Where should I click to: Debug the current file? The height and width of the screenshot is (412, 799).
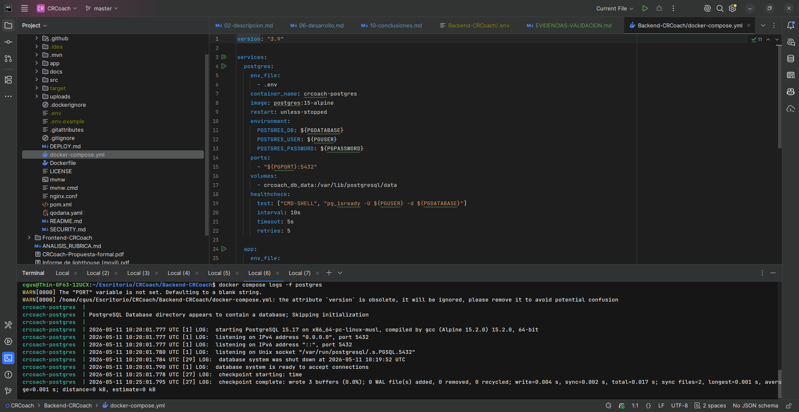tap(659, 8)
